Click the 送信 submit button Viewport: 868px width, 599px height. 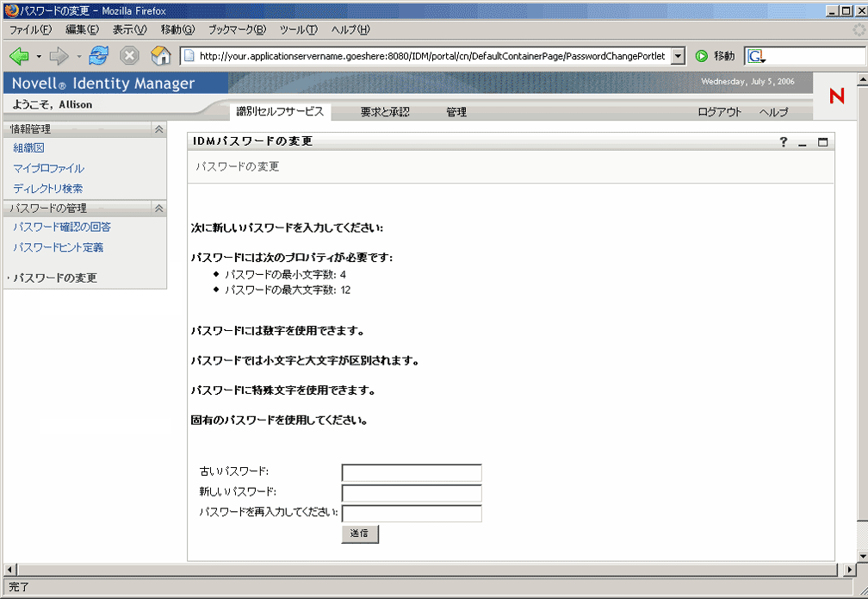tap(360, 533)
